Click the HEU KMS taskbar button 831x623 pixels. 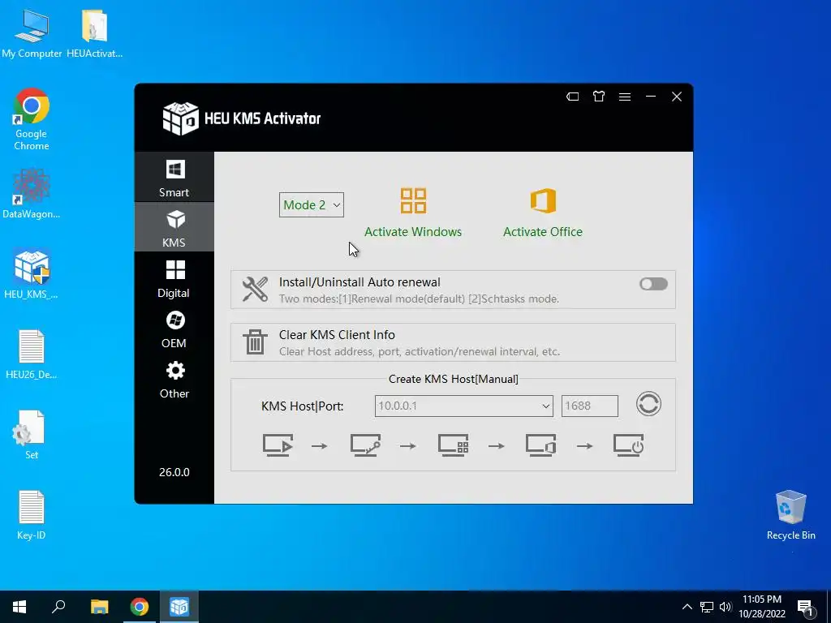pos(179,607)
